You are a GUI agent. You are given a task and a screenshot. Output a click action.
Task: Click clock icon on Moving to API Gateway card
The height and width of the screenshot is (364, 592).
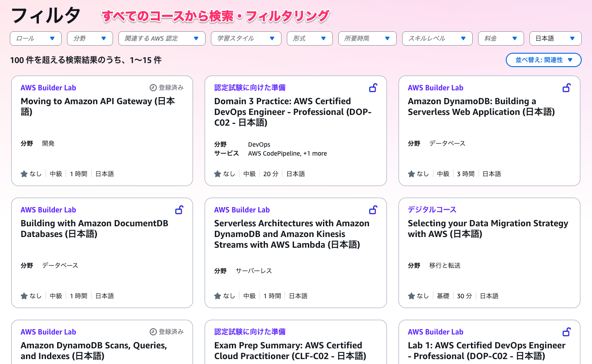click(153, 88)
